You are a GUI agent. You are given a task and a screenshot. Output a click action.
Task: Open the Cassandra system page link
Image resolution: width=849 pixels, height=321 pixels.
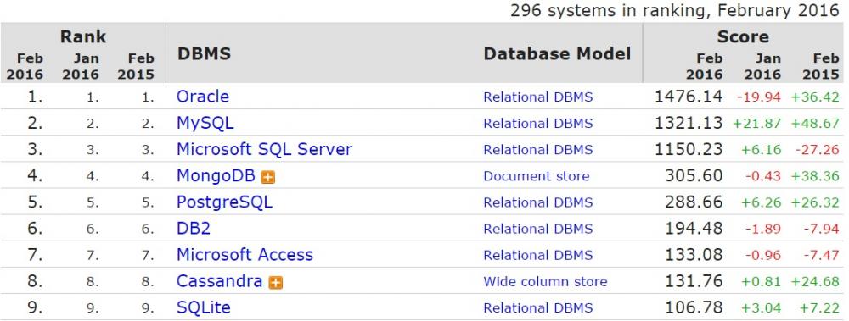pos(219,281)
